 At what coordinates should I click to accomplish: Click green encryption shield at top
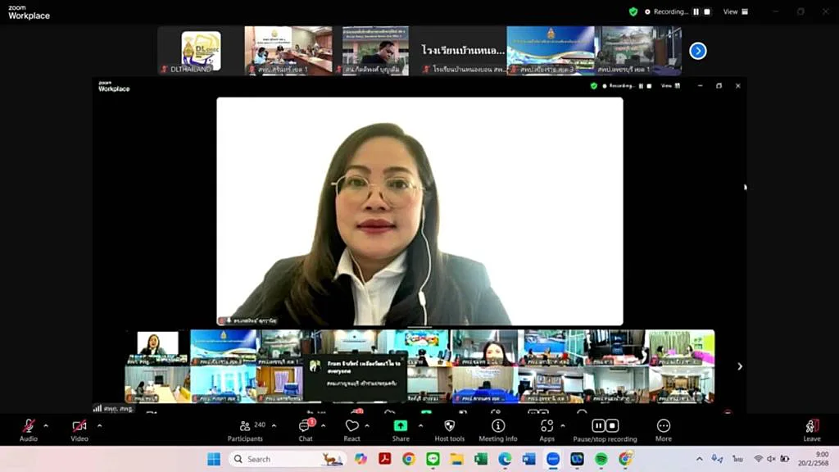tap(633, 11)
